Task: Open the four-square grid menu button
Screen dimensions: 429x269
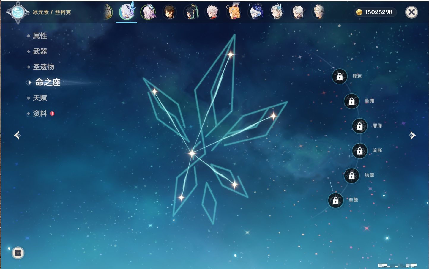Action: pos(18,253)
